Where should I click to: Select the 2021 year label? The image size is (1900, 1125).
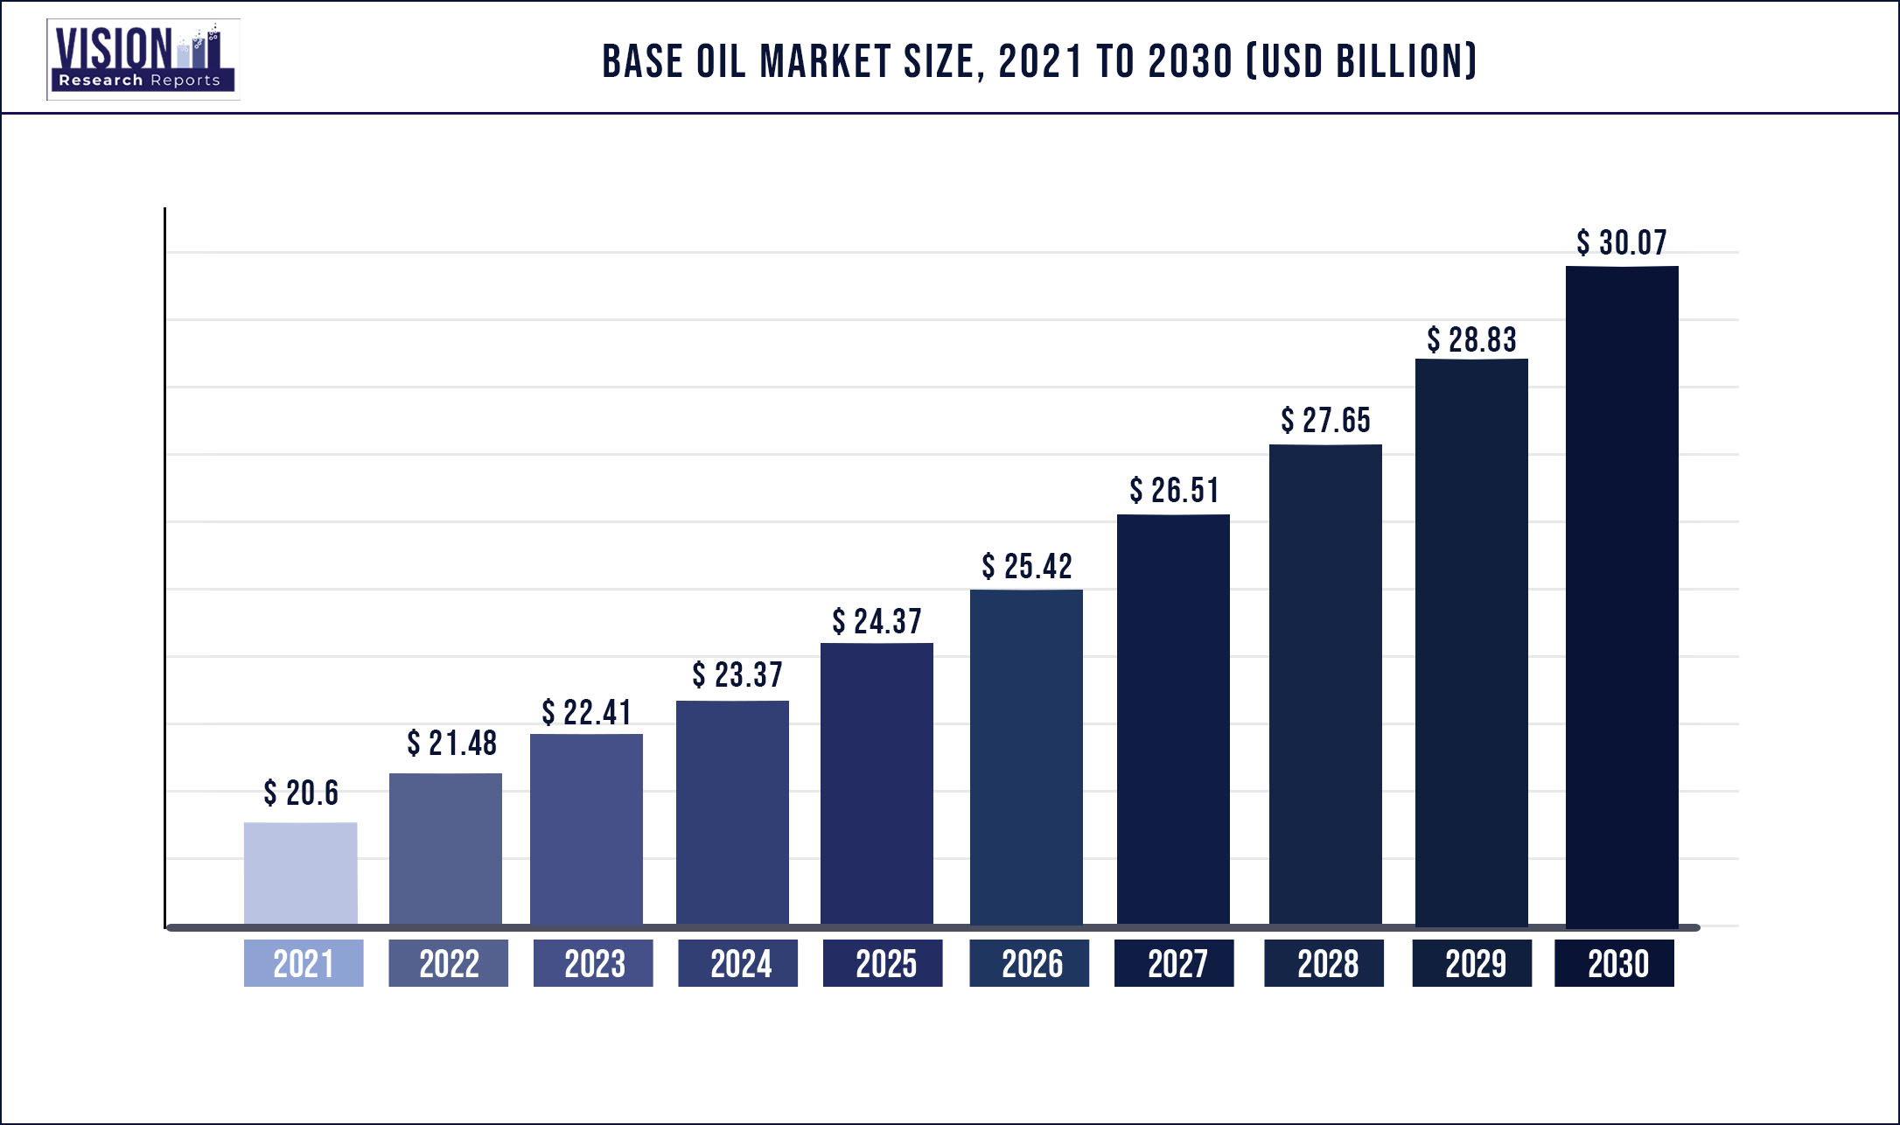coord(304,963)
